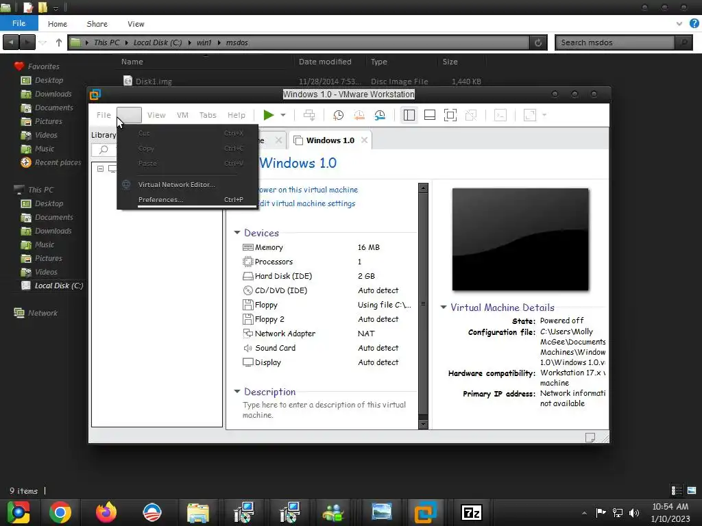Click the devices pane scrollbar up arrow
Viewport: 702px width, 526px height.
423,188
